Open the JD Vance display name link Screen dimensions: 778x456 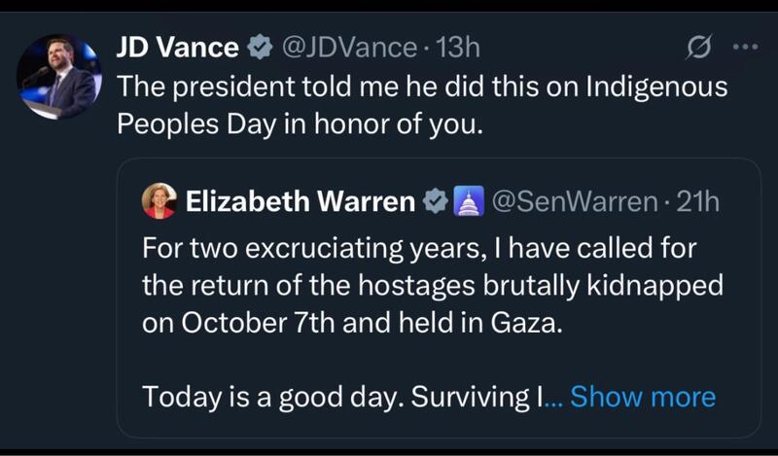tap(177, 46)
